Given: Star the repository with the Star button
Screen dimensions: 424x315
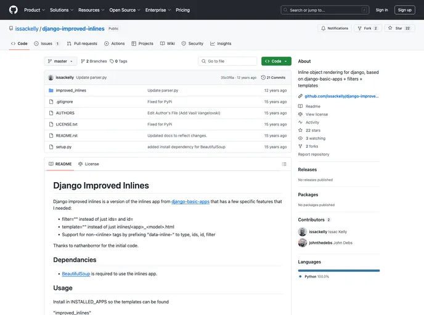Looking at the screenshot, I should pyautogui.click(x=399, y=28).
